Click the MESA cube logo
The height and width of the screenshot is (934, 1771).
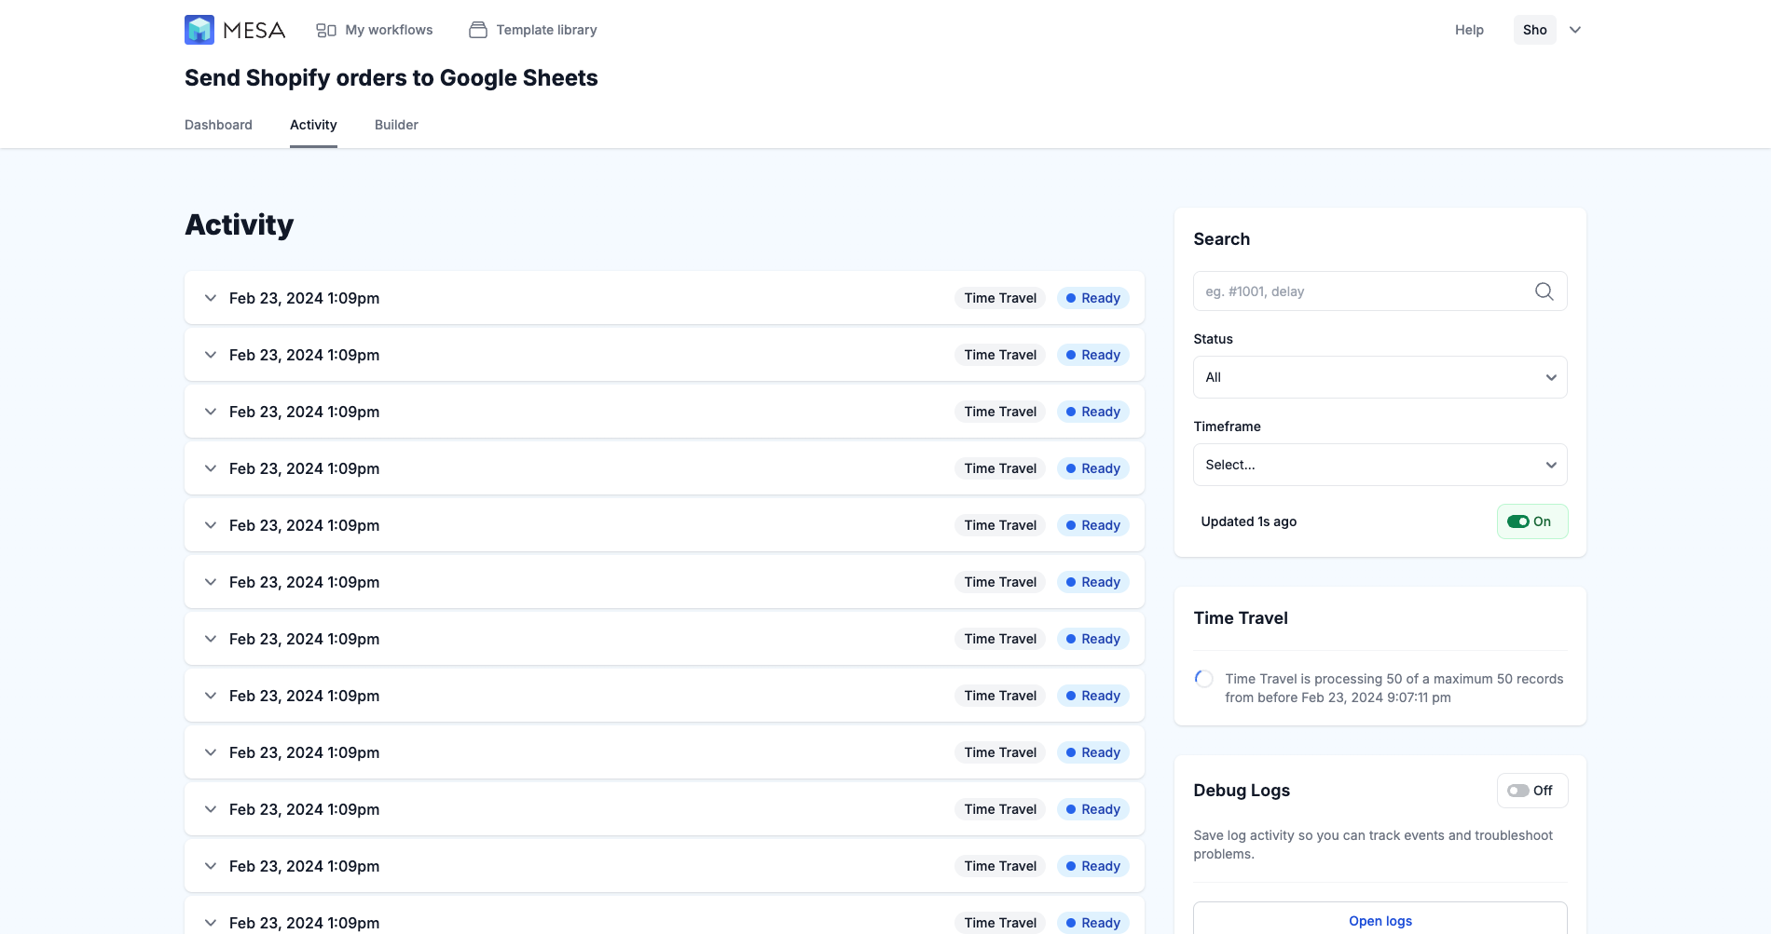pos(199,30)
